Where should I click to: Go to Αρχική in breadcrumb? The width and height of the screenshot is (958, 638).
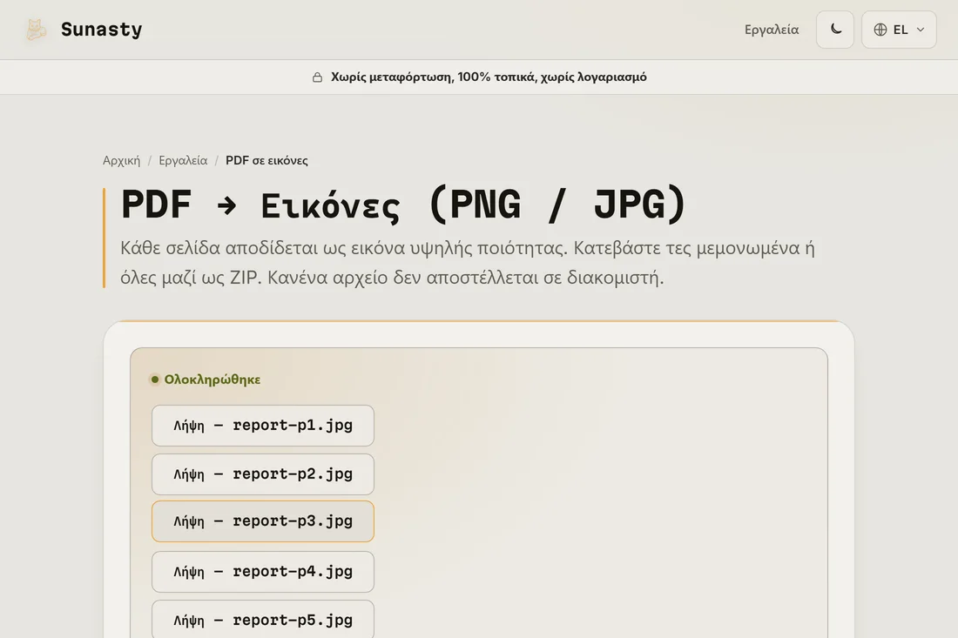point(122,160)
